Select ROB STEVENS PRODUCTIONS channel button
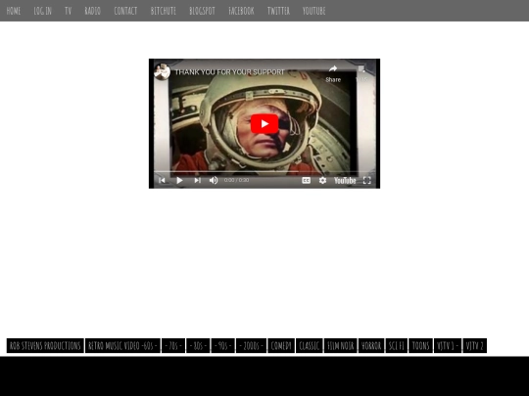529x396 pixels. click(45, 345)
